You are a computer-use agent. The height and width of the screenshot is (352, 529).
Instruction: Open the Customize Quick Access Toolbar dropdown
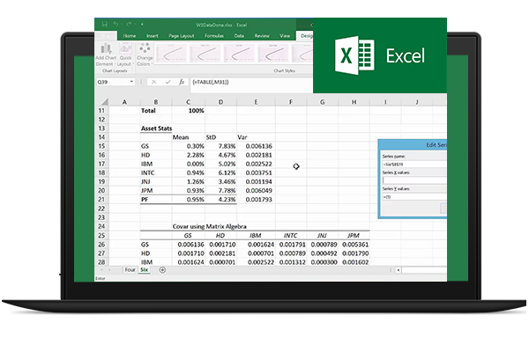point(142,25)
